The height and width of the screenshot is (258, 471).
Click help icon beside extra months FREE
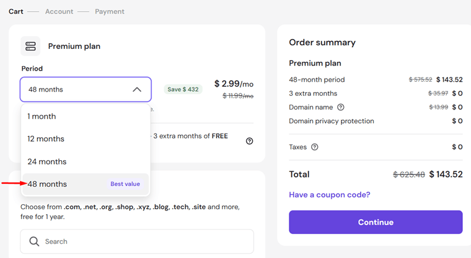click(x=249, y=141)
